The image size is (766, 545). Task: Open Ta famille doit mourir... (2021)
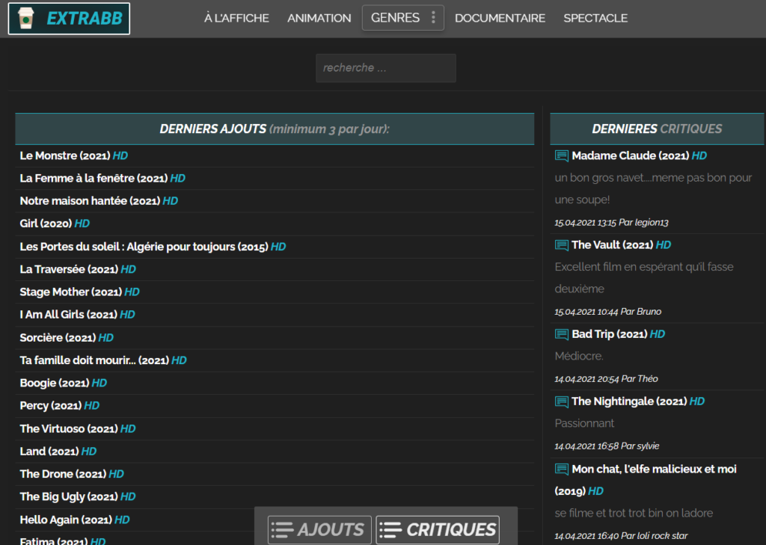[x=103, y=360]
